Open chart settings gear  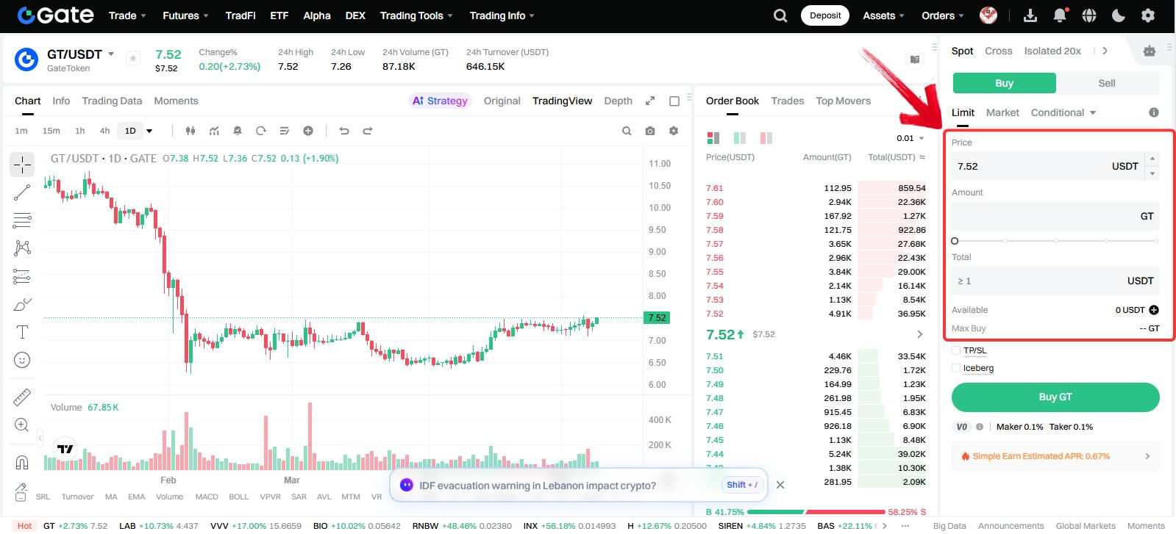(674, 131)
